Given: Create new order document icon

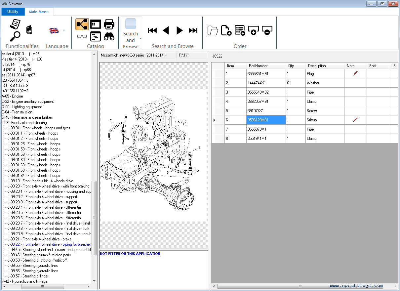Looking at the screenshot, I should pos(226,30).
